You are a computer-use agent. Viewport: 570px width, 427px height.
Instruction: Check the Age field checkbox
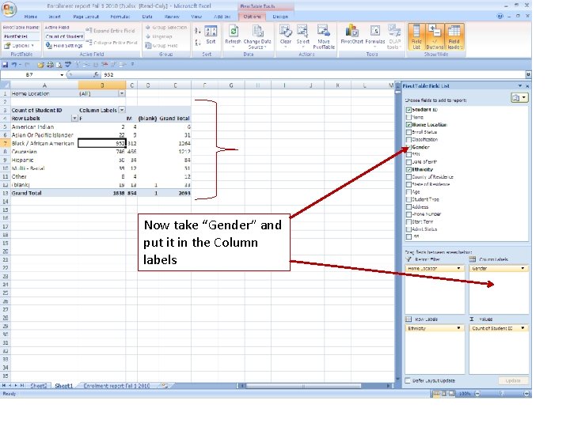408,191
